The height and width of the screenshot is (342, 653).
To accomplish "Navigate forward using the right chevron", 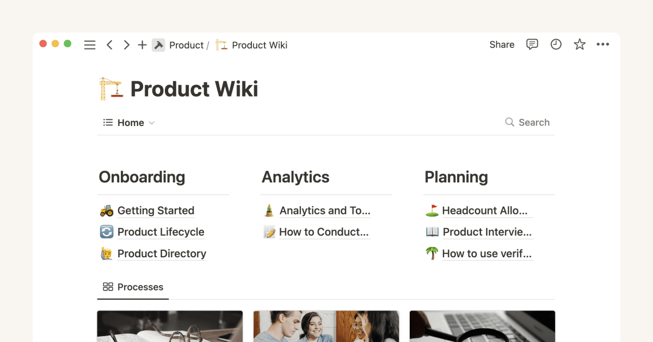I will [126, 45].
